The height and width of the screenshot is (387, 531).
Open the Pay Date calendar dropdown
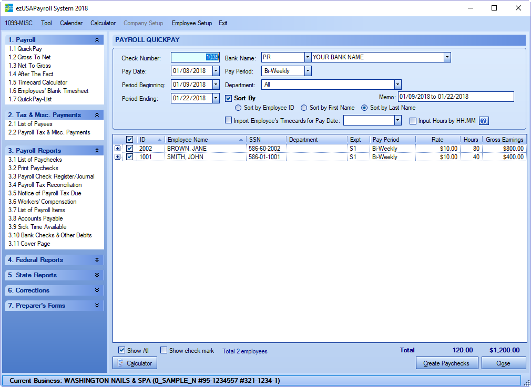[x=216, y=71]
